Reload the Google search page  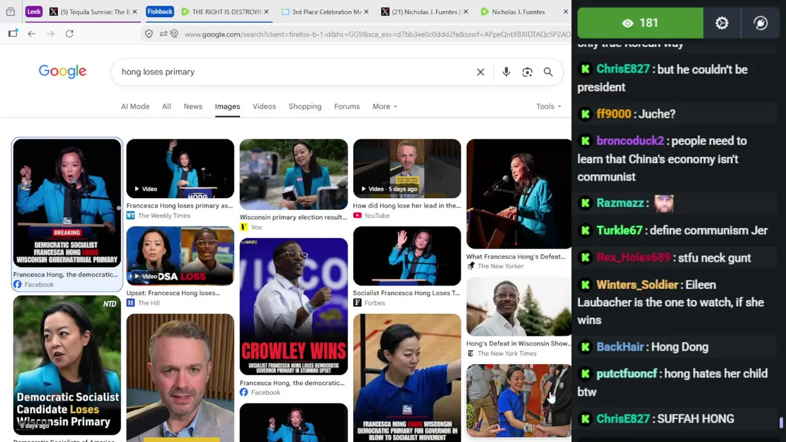tap(69, 34)
